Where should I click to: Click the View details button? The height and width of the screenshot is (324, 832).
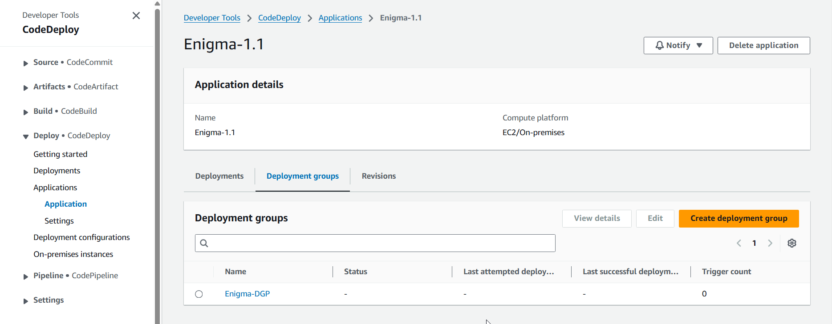click(597, 218)
